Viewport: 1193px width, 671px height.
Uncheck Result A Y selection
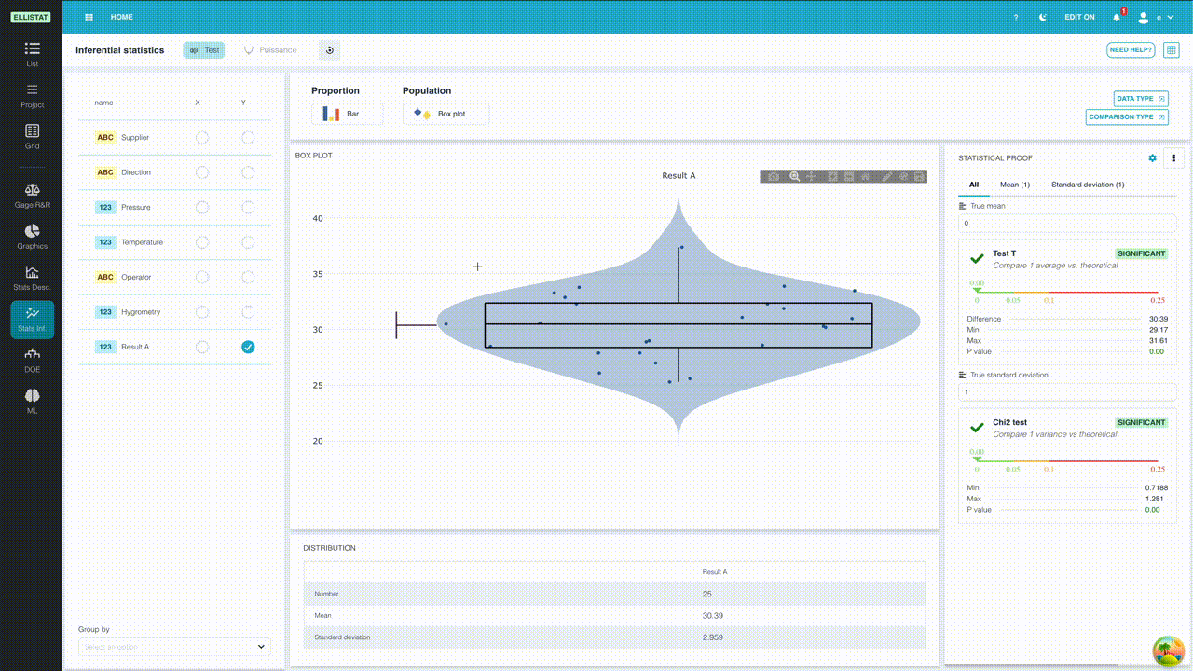pos(248,347)
